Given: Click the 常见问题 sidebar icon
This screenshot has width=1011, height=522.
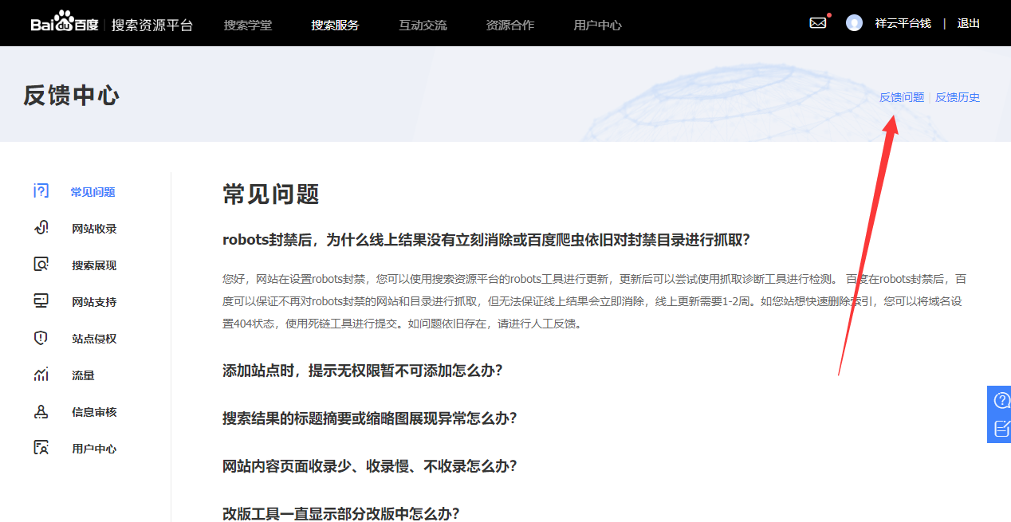Looking at the screenshot, I should (41, 191).
